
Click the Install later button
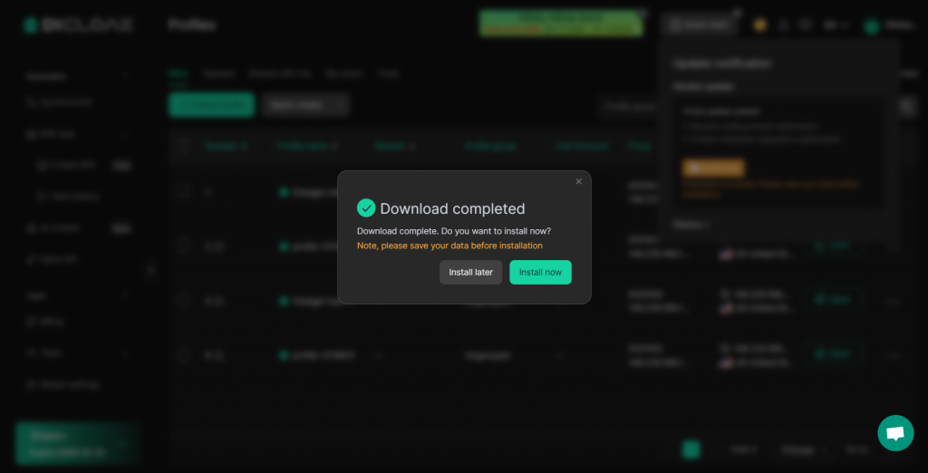470,273
